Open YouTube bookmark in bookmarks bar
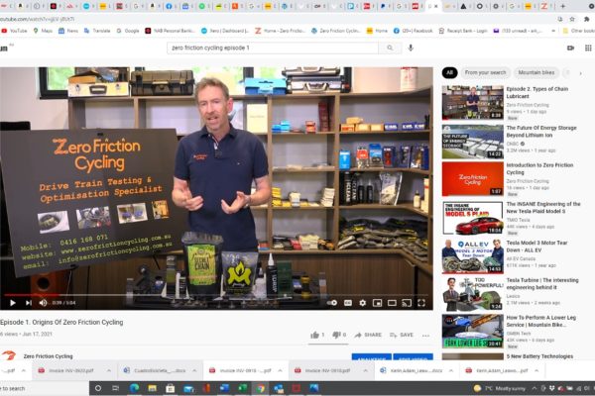This screenshot has height=396, width=595. (x=14, y=31)
